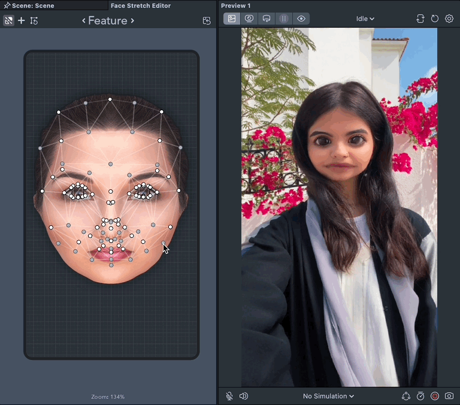
Task: Toggle the microphone mute icon
Action: click(x=229, y=396)
